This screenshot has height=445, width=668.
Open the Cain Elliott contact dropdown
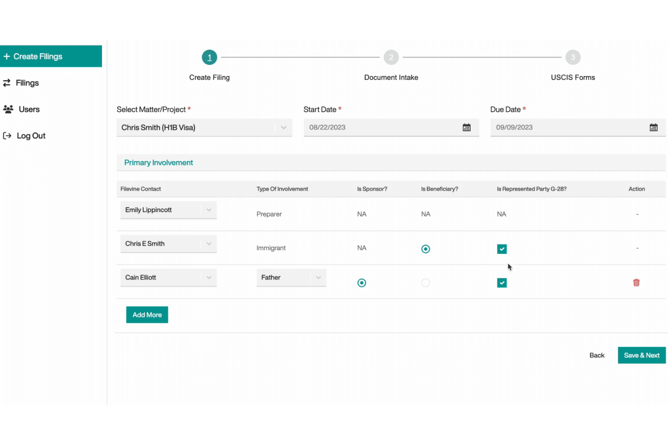[x=168, y=278]
